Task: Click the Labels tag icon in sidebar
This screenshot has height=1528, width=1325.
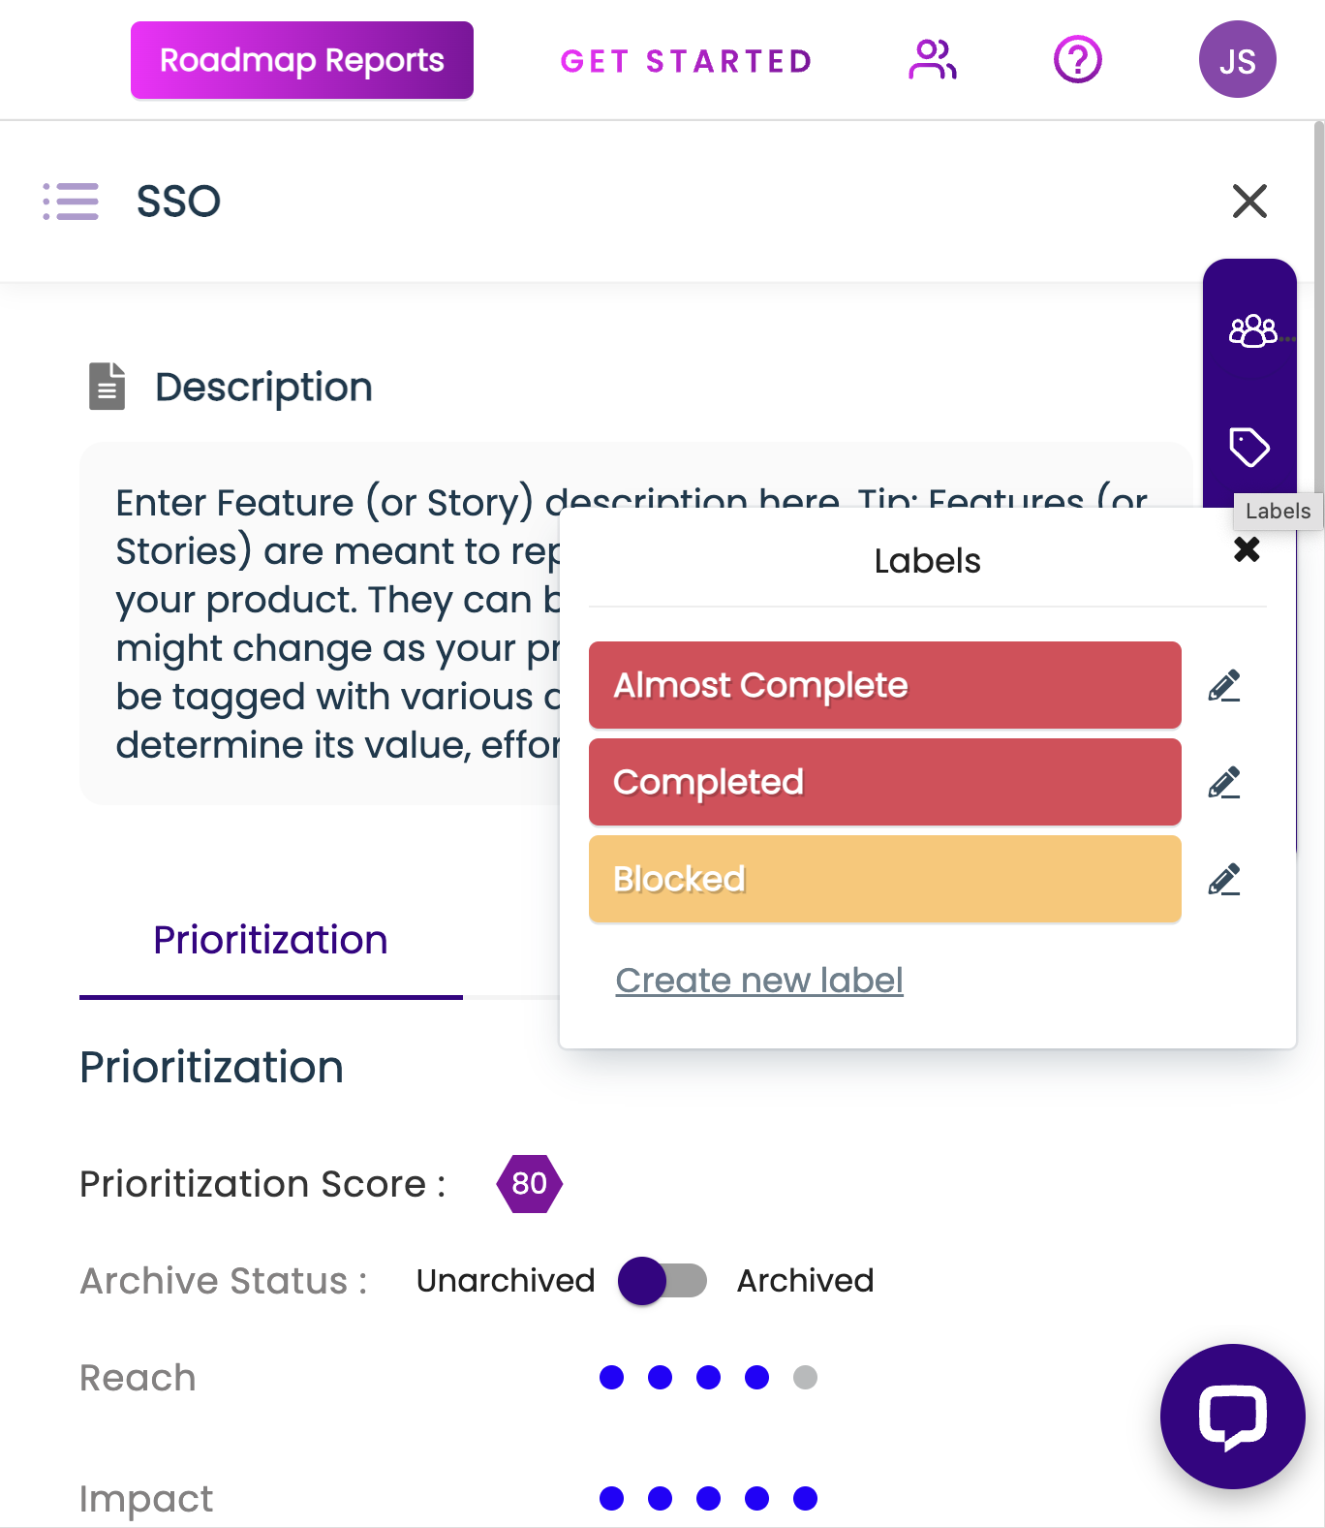Action: tap(1248, 447)
